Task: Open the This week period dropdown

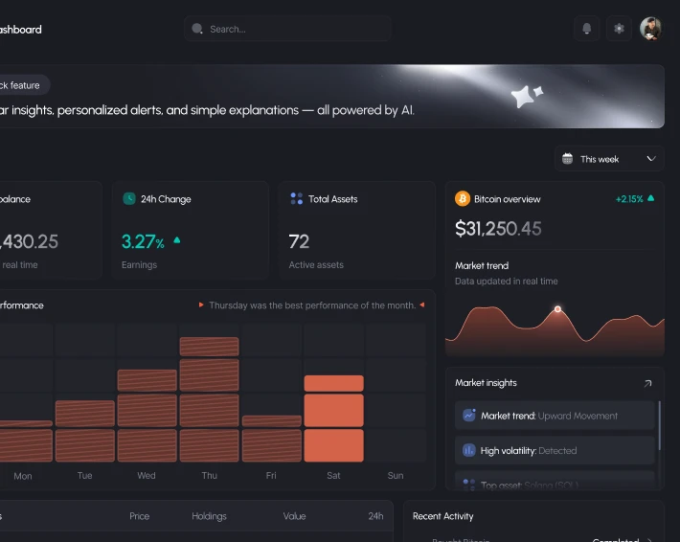Action: click(x=609, y=159)
